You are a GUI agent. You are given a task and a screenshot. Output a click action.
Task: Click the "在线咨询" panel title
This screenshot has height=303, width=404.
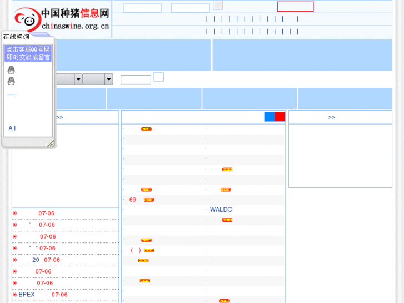pyautogui.click(x=16, y=37)
